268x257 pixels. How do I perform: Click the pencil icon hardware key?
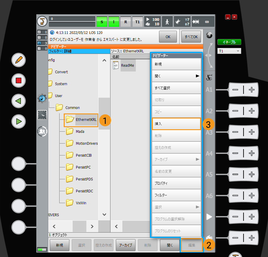[x=18, y=60]
